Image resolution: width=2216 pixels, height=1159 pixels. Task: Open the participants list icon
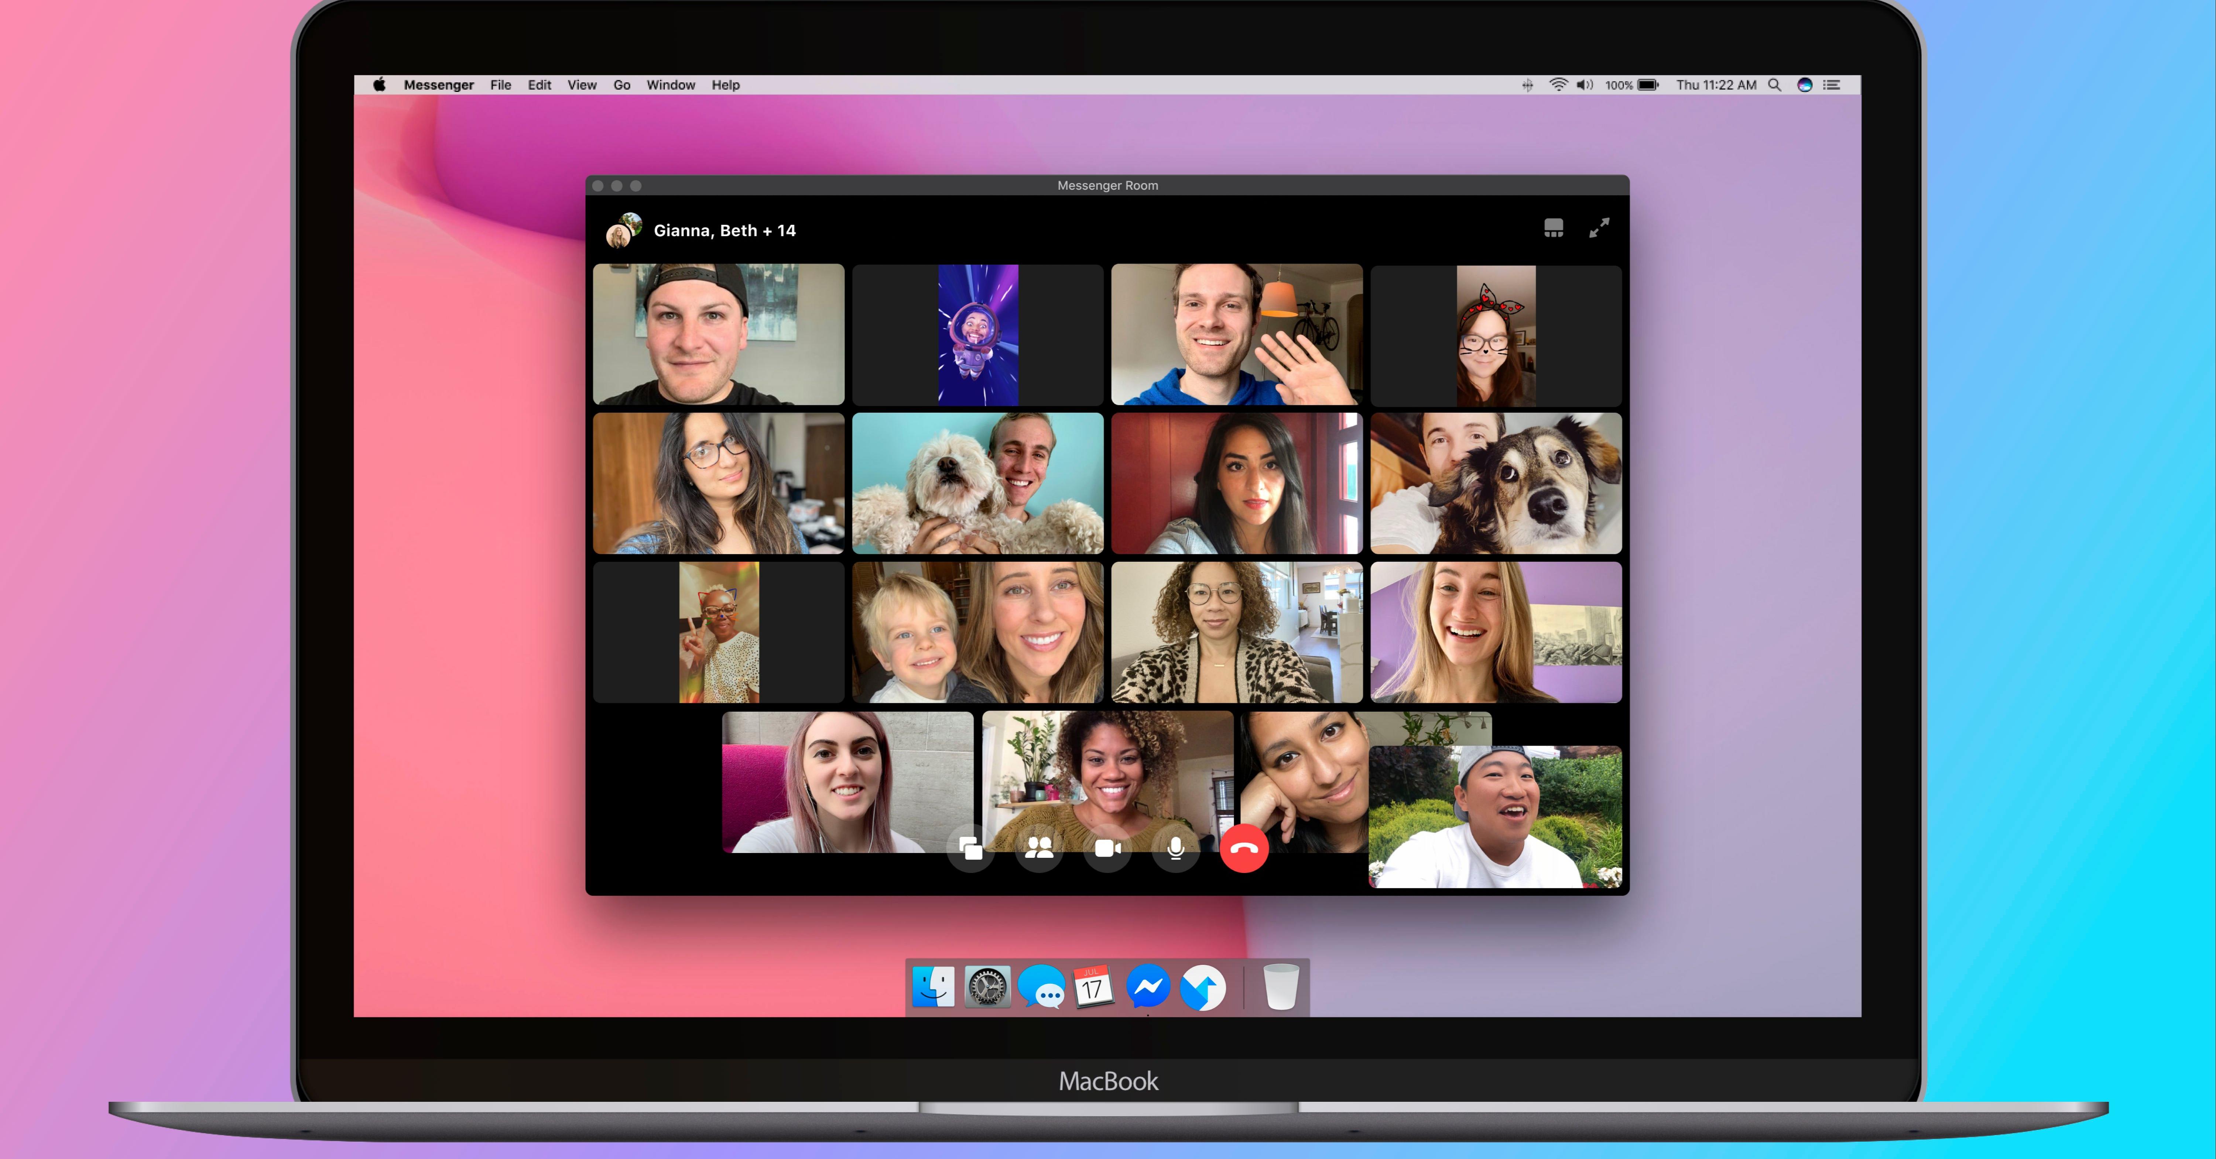coord(1039,849)
